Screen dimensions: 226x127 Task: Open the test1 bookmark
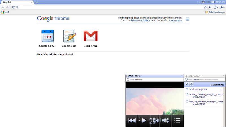pyautogui.click(x=5, y=12)
